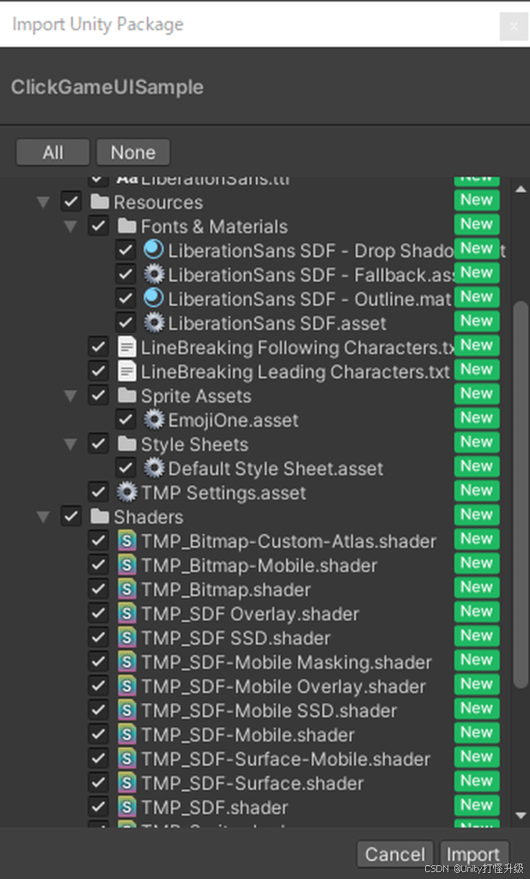Click the Shaders folder icon
530x879 pixels.
click(100, 516)
